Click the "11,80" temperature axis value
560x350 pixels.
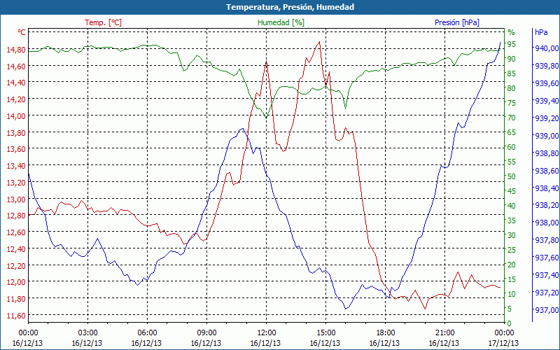tap(16, 299)
